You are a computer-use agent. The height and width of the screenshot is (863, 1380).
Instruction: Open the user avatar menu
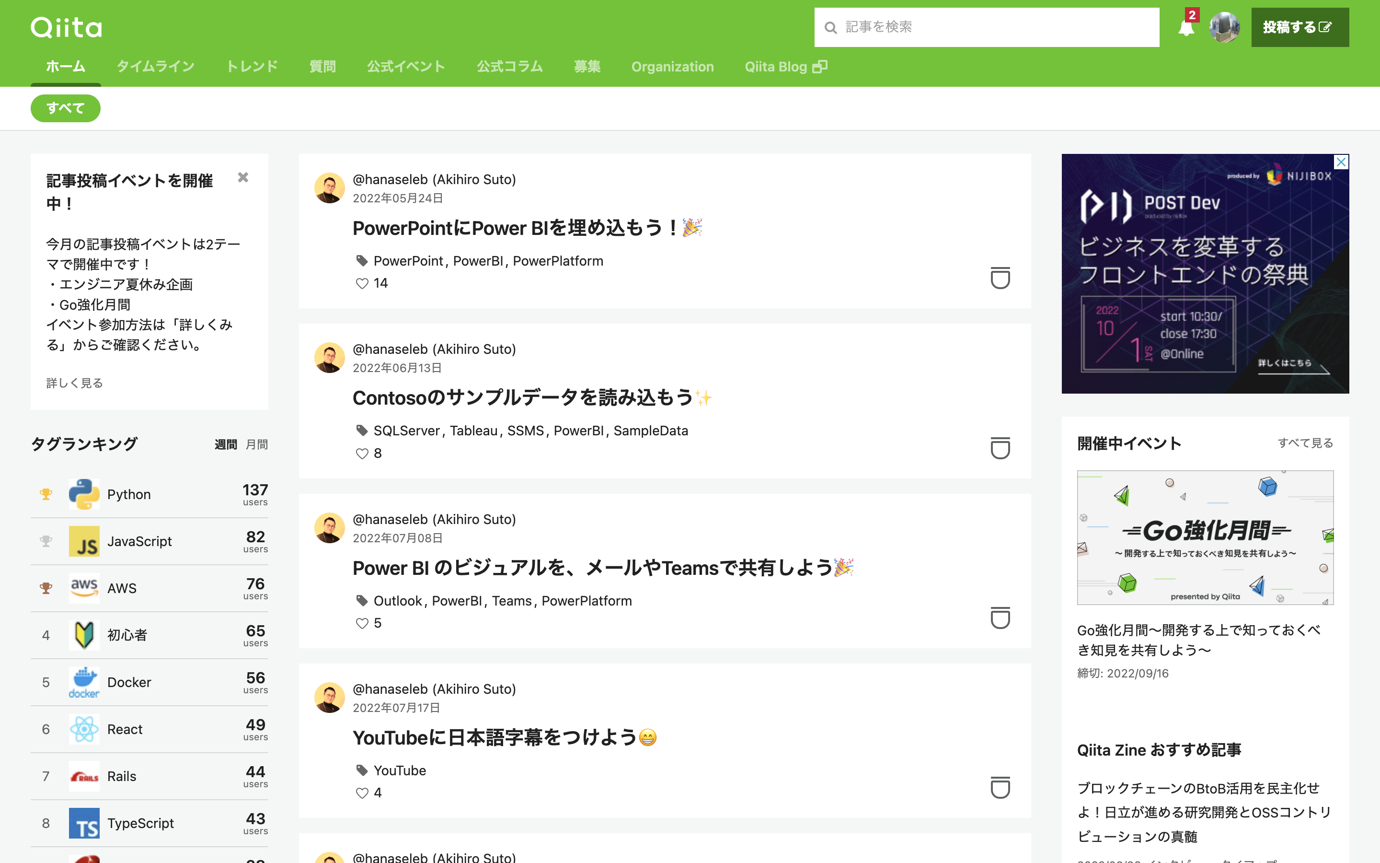(x=1224, y=27)
